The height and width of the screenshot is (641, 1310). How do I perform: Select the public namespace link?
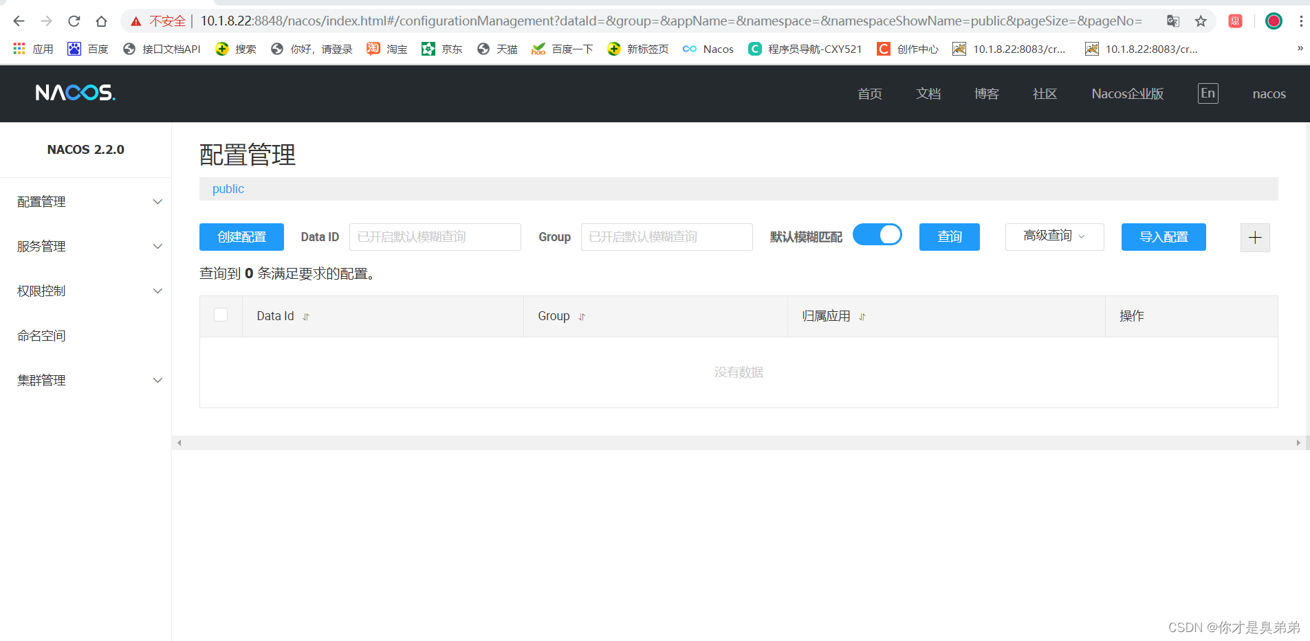point(228,189)
